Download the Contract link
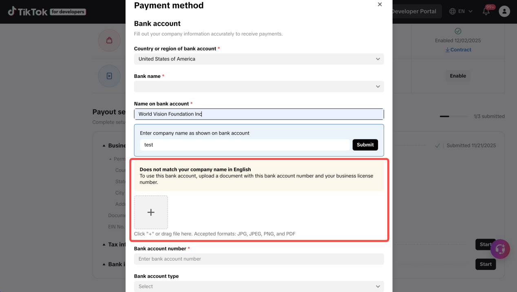The height and width of the screenshot is (292, 517). 458,50
